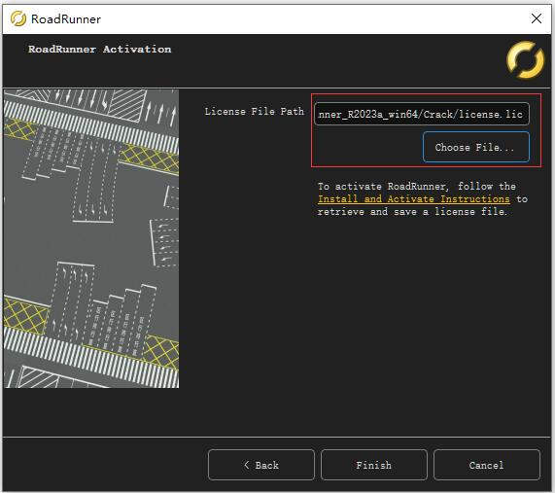Screen dimensions: 555x493
Task: Click the License File Path input field
Action: tap(422, 114)
